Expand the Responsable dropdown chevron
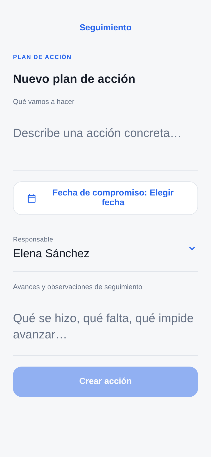This screenshot has width=211, height=457. (192, 248)
